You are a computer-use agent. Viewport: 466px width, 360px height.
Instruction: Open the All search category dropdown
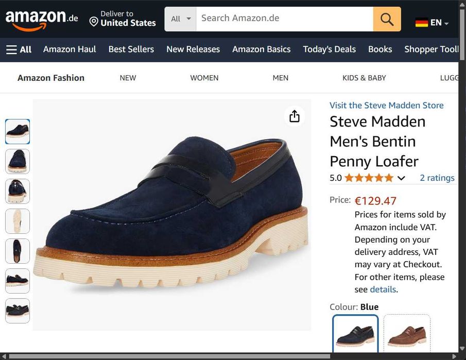(180, 19)
